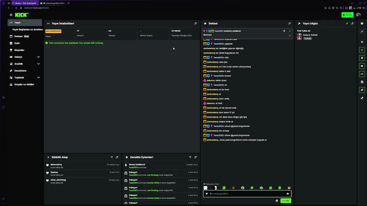Open filter options in Denetim Eylemleri

190,157
